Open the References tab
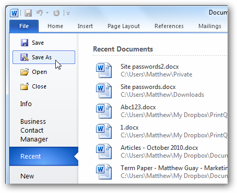The width and height of the screenshot is (237, 193). coord(169,26)
